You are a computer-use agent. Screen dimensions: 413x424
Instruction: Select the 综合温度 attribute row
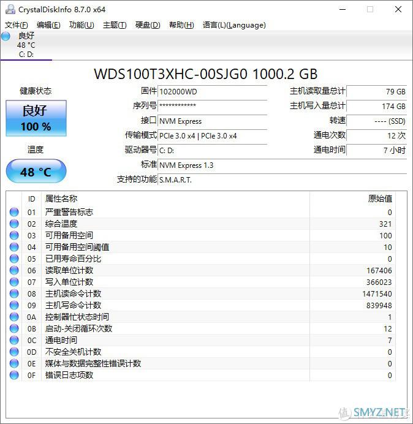[201, 224]
